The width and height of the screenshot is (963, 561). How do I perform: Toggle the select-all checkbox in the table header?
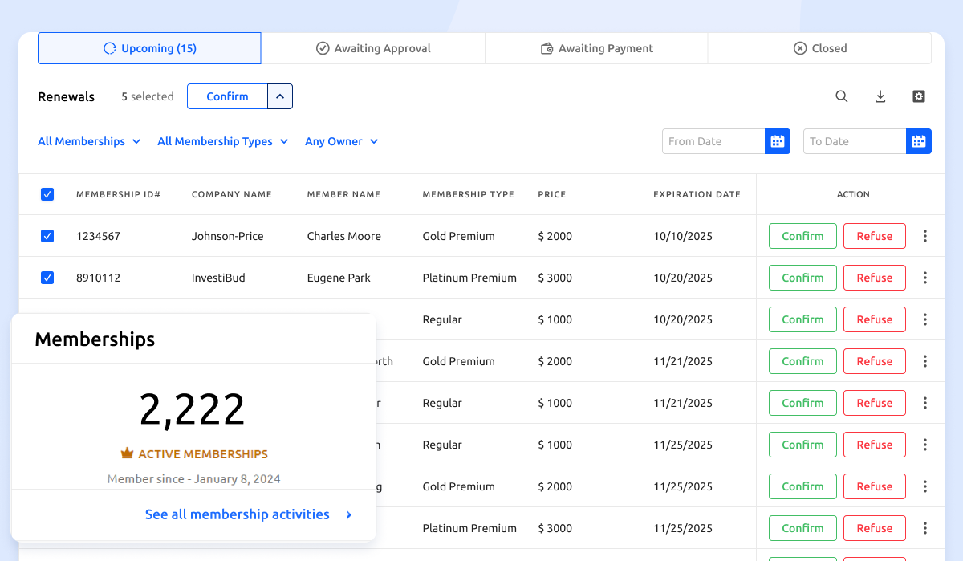[47, 193]
